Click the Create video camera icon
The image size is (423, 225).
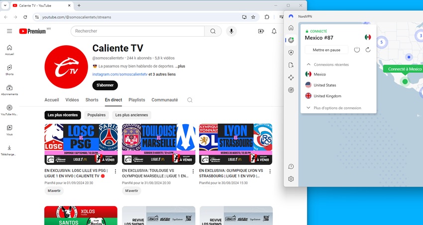(x=261, y=31)
